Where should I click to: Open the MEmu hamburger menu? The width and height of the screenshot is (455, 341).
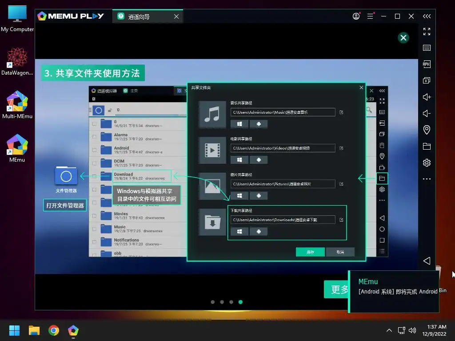tap(370, 16)
